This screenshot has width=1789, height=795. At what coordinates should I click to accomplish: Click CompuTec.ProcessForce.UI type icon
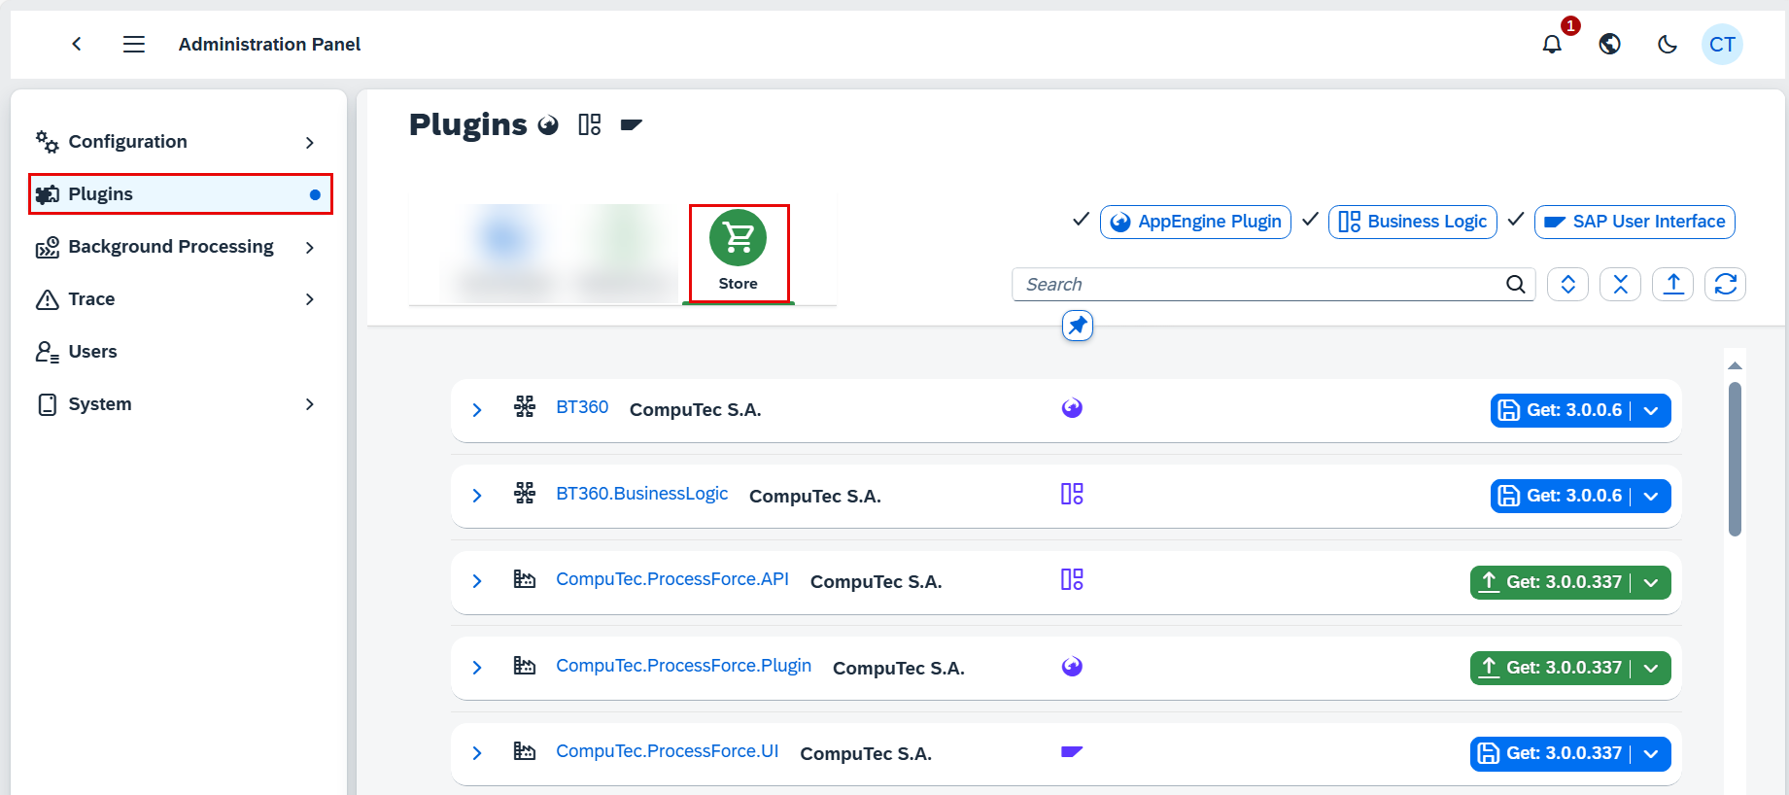click(x=1072, y=751)
